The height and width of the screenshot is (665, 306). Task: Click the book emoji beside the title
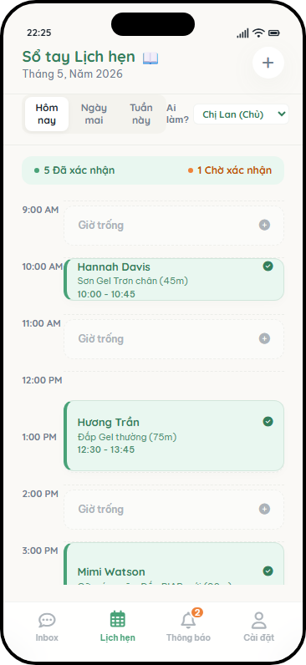pyautogui.click(x=150, y=58)
